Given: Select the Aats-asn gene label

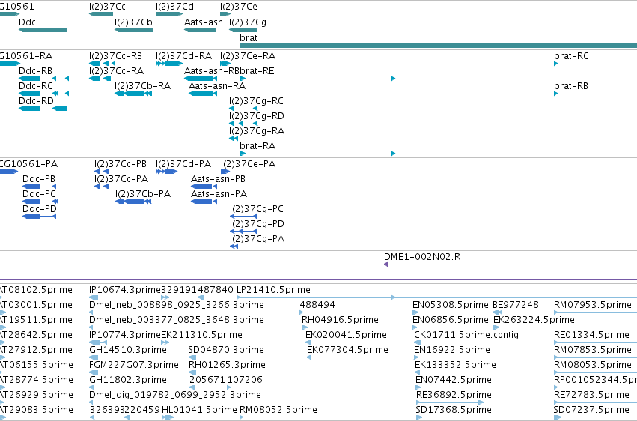Looking at the screenshot, I should click(x=204, y=22).
